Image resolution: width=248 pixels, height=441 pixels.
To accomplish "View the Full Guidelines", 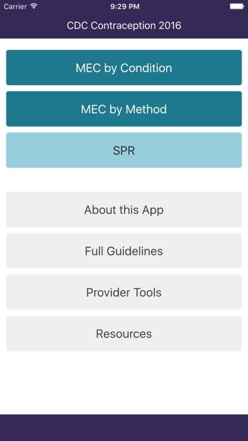I will pos(124,251).
